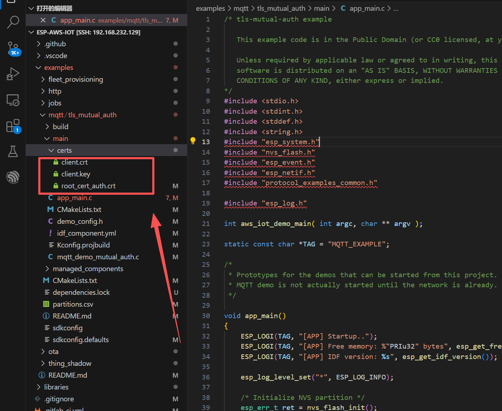Click line number 30 in gutter
502x411 pixels.
tap(206, 316)
